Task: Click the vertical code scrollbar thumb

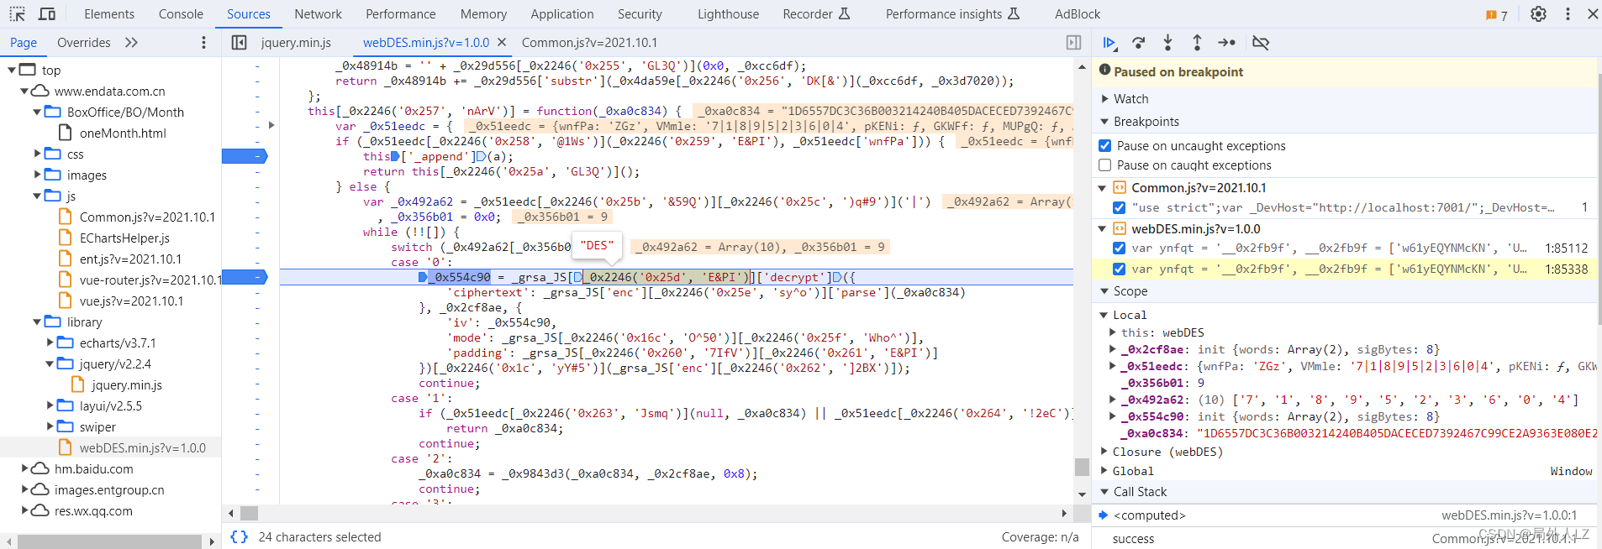Action: tap(1082, 467)
